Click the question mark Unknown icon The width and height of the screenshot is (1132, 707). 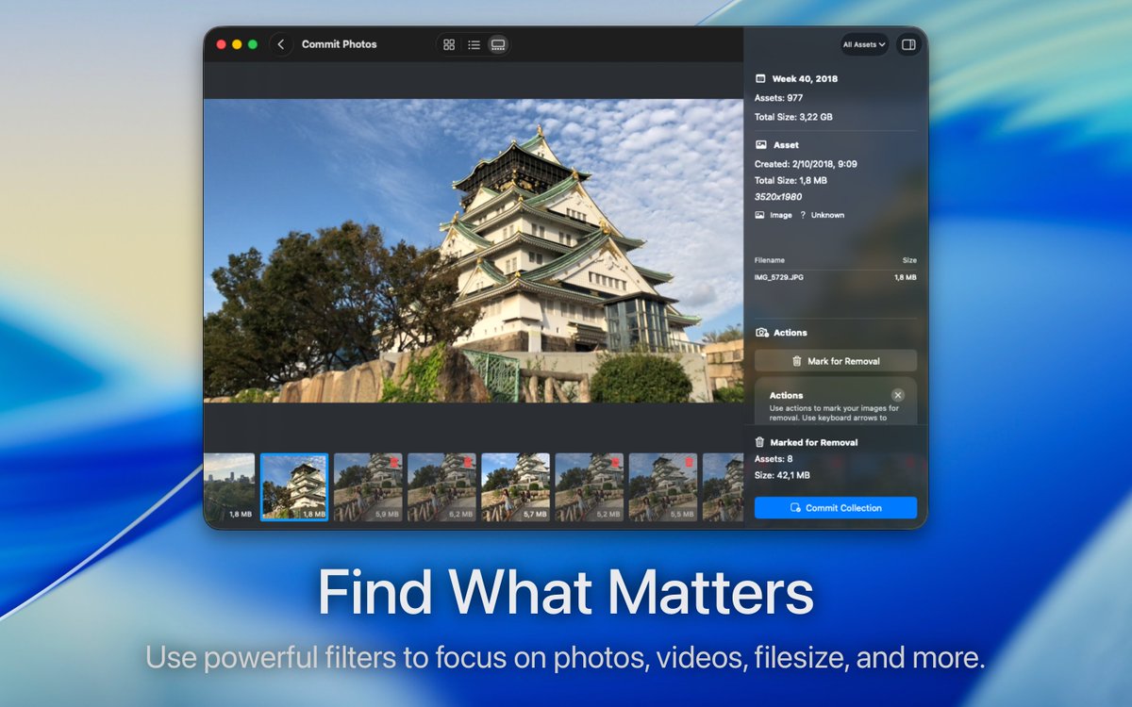coord(804,215)
